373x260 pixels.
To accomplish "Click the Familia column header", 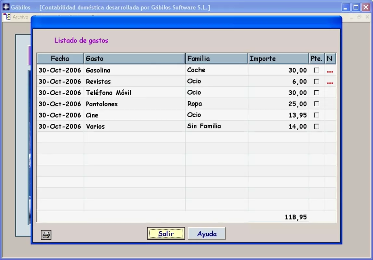I will click(216, 58).
